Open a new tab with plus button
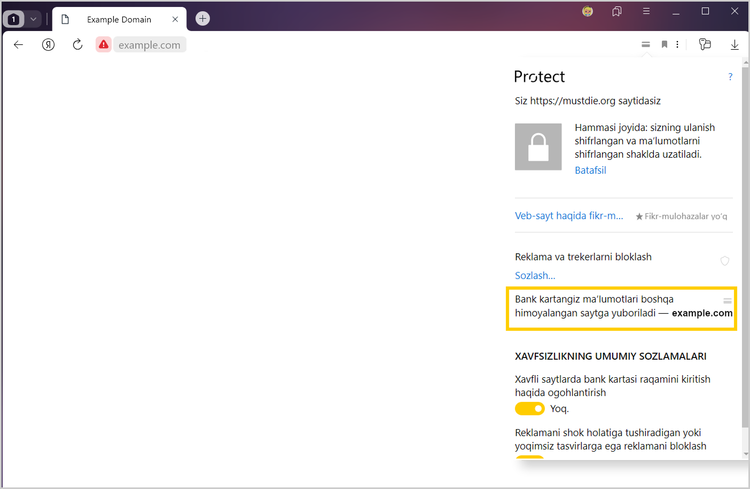 tap(202, 19)
